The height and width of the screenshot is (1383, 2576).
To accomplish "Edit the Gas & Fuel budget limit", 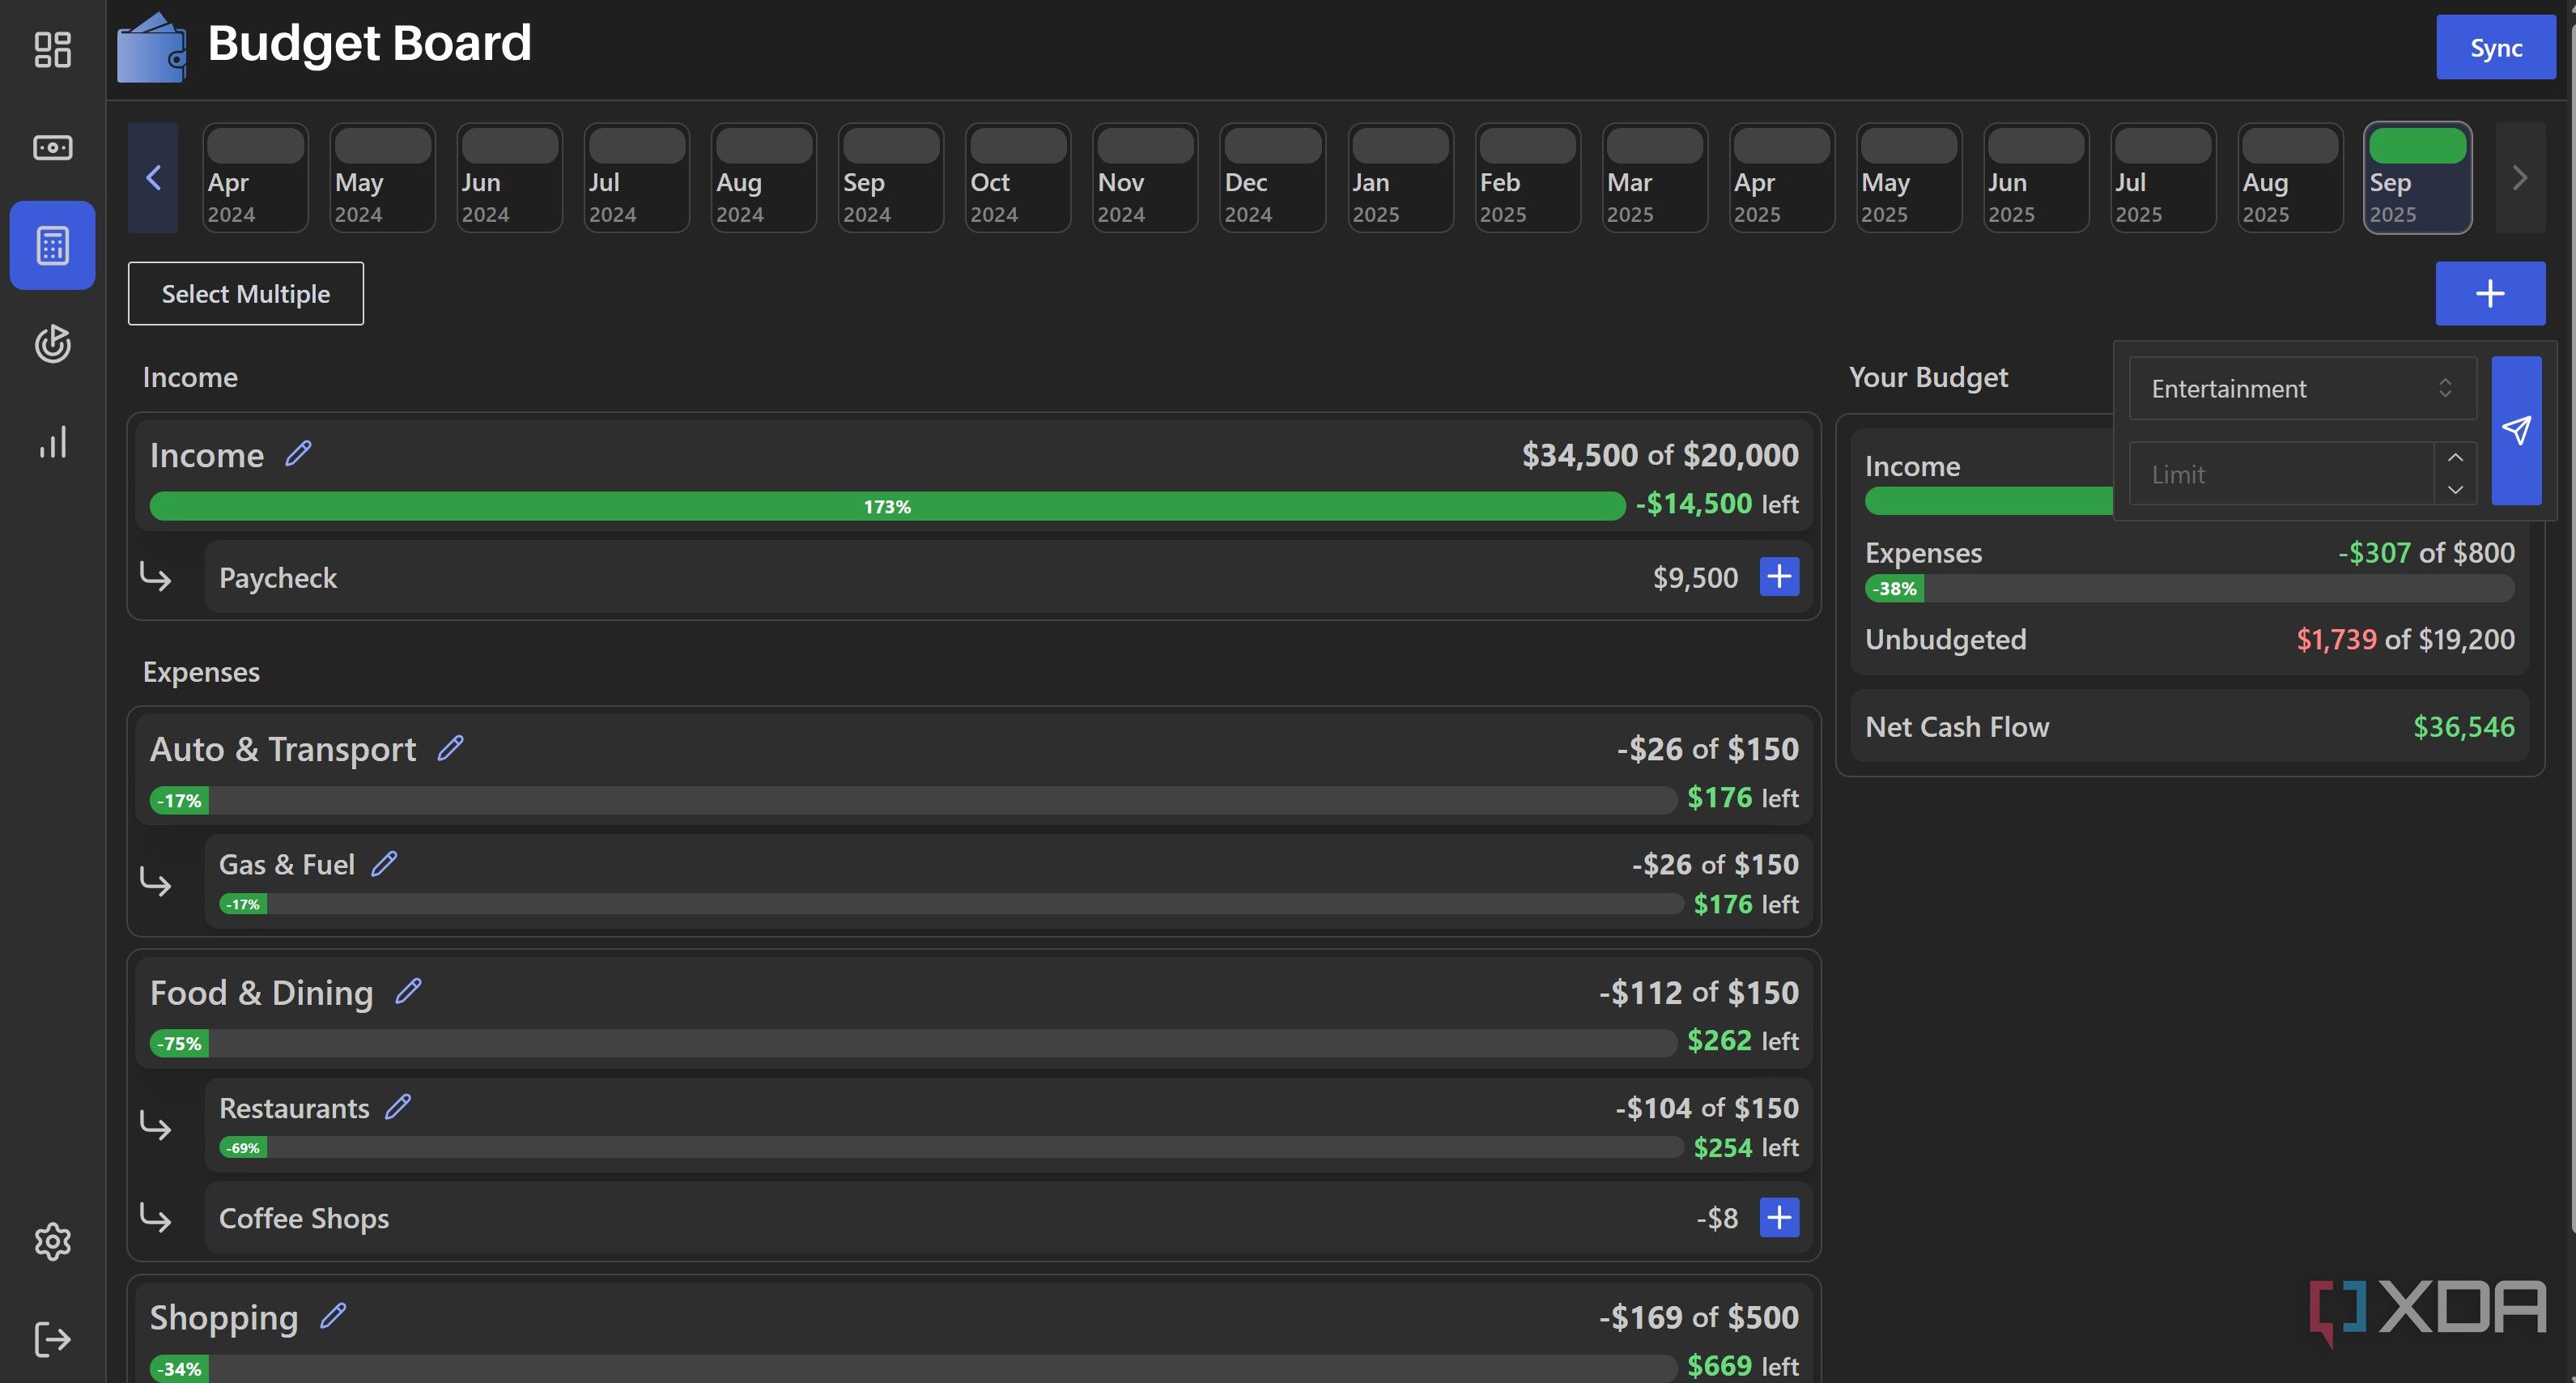I will pos(384,863).
